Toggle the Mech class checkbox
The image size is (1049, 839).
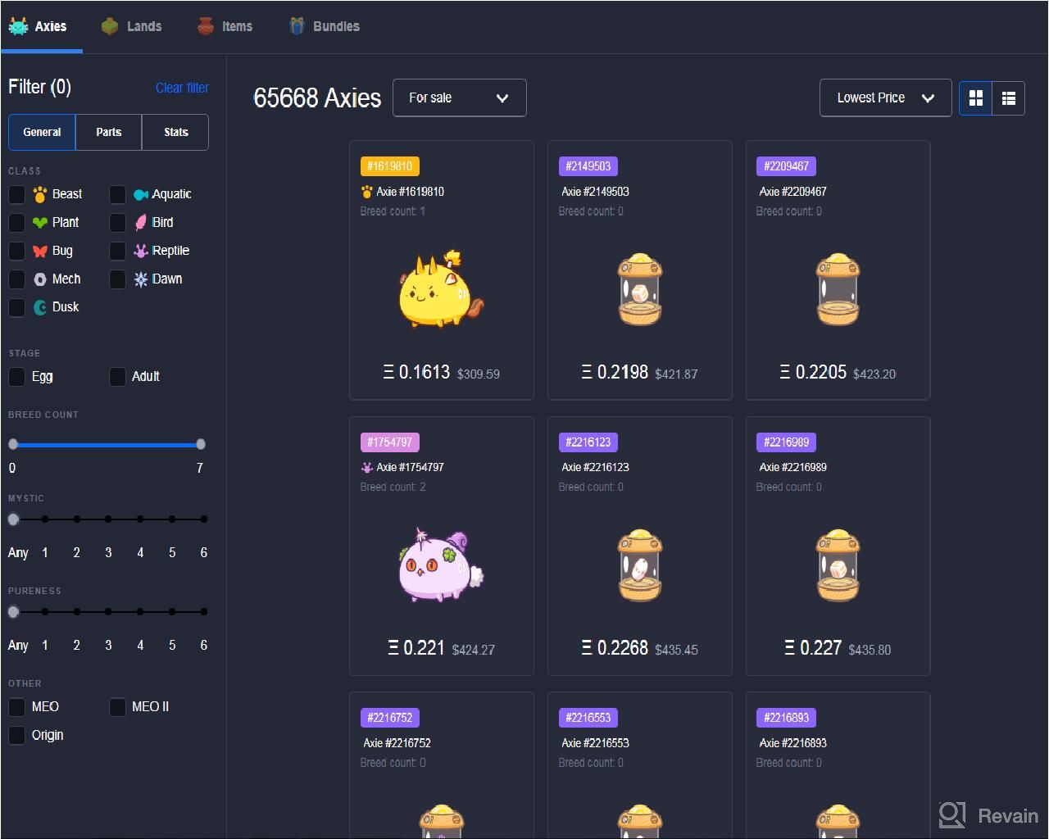point(16,279)
